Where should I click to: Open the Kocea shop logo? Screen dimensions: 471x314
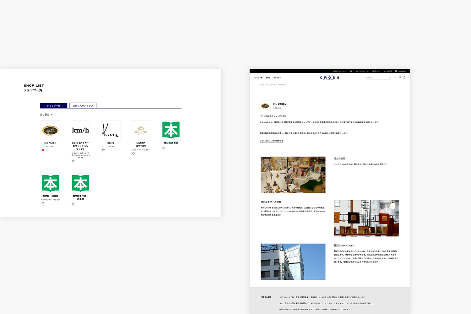coord(111,130)
